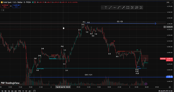Select the '1-3' chart label

tap(96, 34)
